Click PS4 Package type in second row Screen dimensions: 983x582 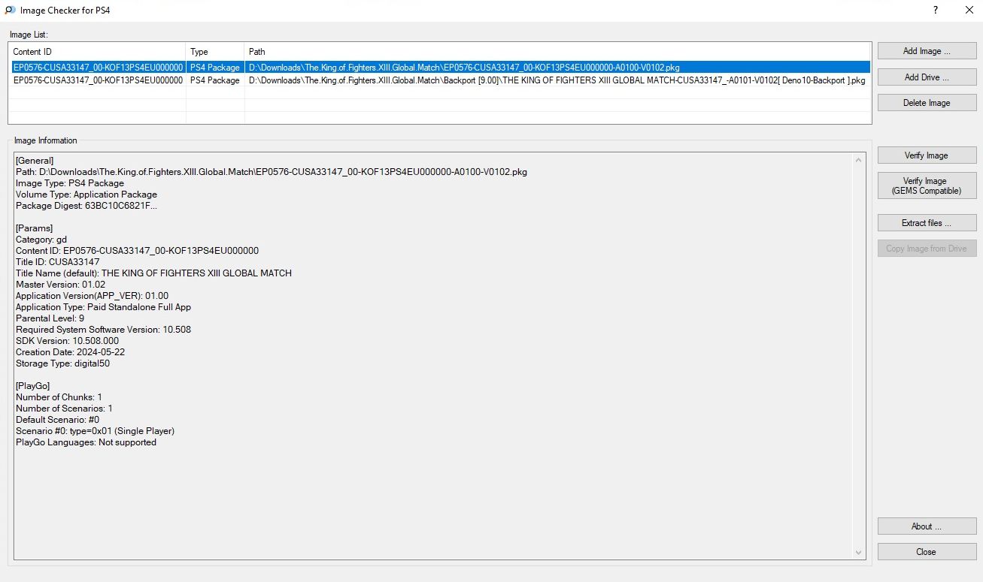pyautogui.click(x=215, y=80)
